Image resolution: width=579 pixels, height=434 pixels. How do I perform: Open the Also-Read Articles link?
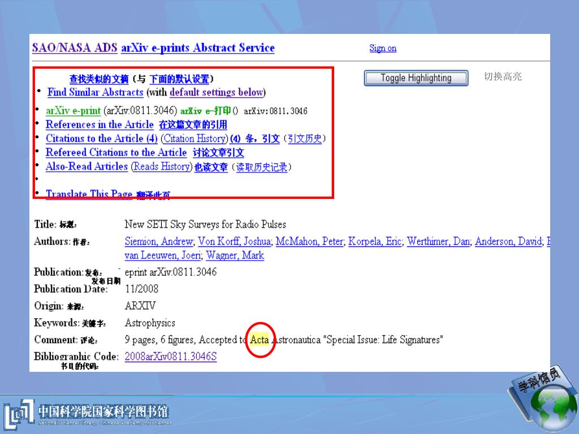[x=87, y=167]
